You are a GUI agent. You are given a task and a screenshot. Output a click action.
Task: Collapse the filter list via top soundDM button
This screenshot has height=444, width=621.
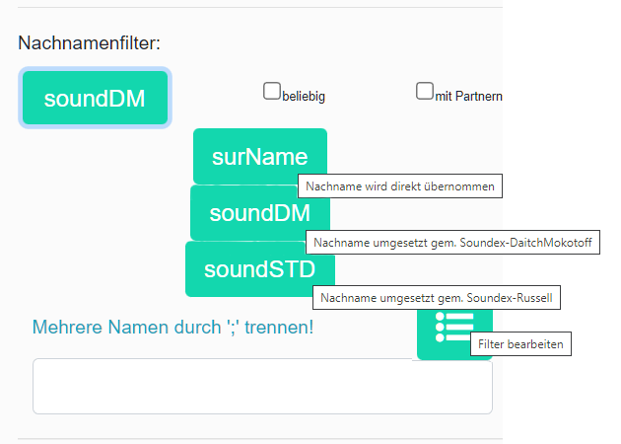(x=95, y=99)
